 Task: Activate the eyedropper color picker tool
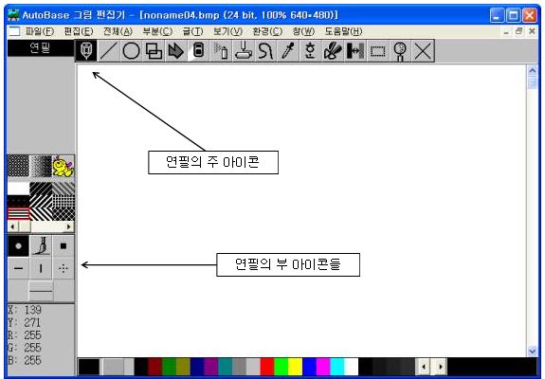288,51
